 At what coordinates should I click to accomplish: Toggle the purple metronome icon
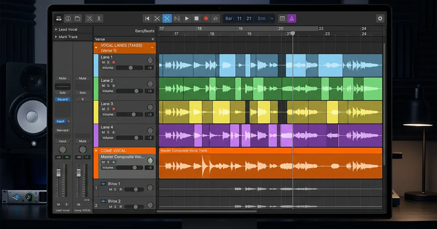tap(291, 19)
